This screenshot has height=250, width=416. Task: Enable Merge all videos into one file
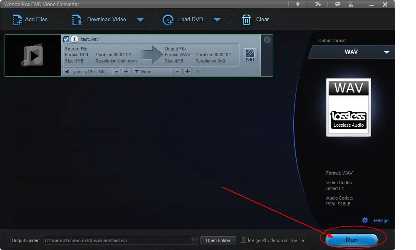click(x=243, y=240)
